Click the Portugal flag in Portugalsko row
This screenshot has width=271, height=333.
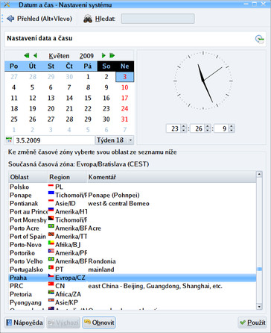click(x=51, y=267)
